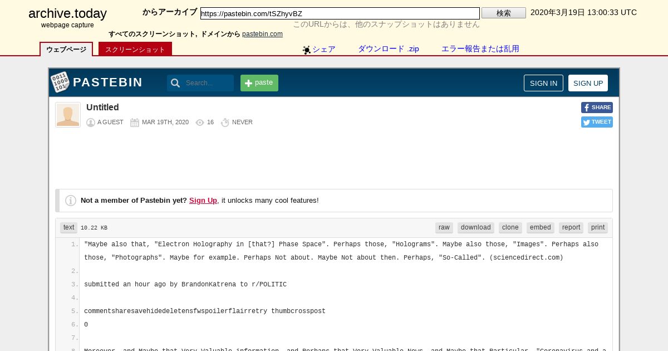Tweet this paste

[x=597, y=122]
